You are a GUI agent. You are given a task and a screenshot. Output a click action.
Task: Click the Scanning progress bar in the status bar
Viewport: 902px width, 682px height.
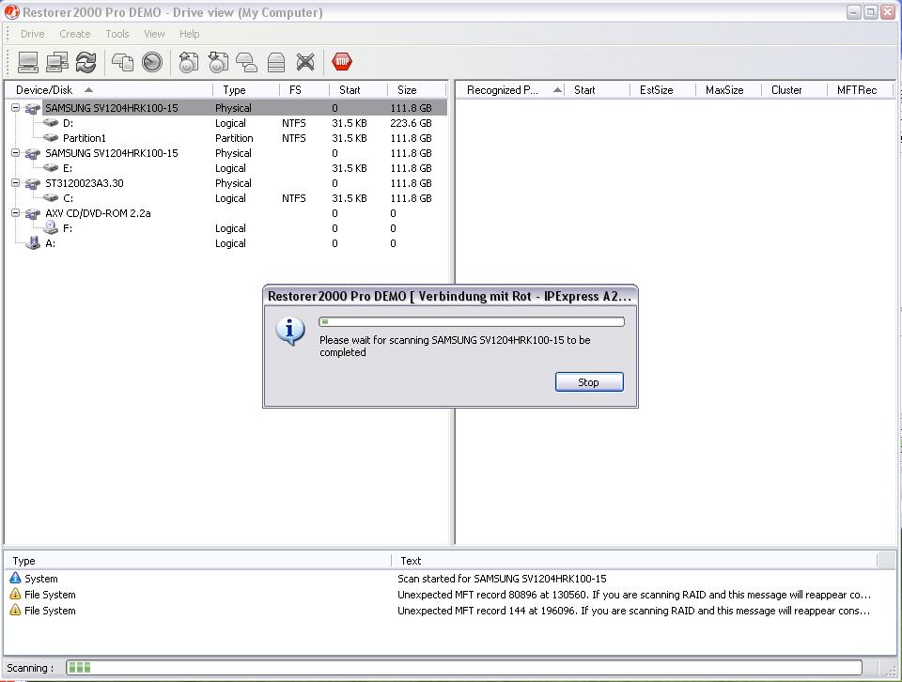click(x=464, y=668)
